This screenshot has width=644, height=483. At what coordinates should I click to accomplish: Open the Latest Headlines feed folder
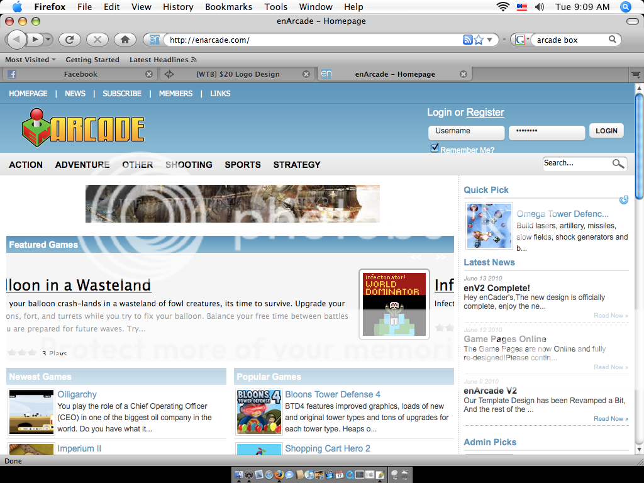point(163,60)
